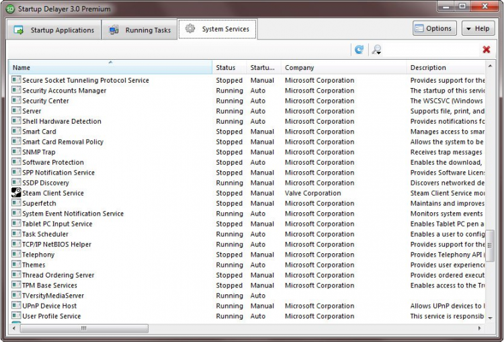The width and height of the screenshot is (504, 342).
Task: Click the Startup Delayer title bar icon
Action: tap(9, 9)
